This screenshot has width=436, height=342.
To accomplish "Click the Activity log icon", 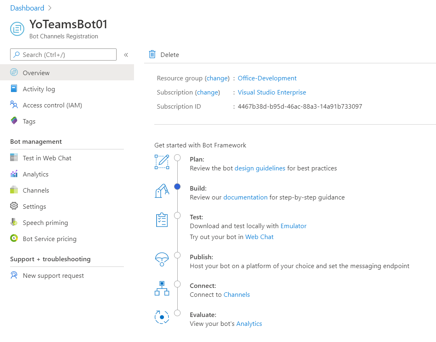I will point(14,89).
